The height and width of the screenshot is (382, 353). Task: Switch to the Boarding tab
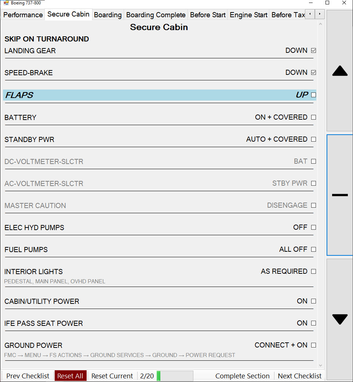(108, 15)
